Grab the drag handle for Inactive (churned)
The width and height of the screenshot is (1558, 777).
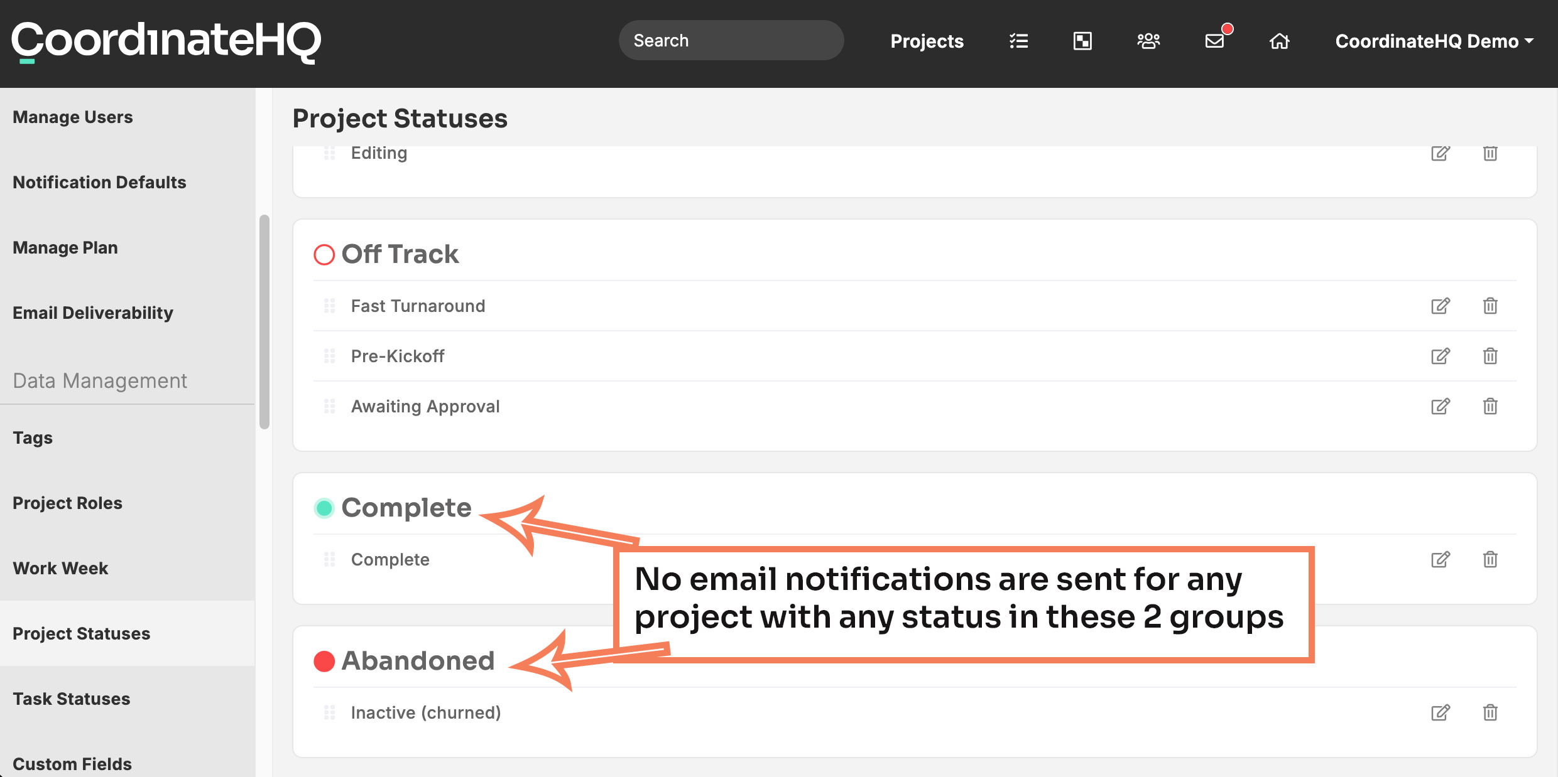pos(329,712)
